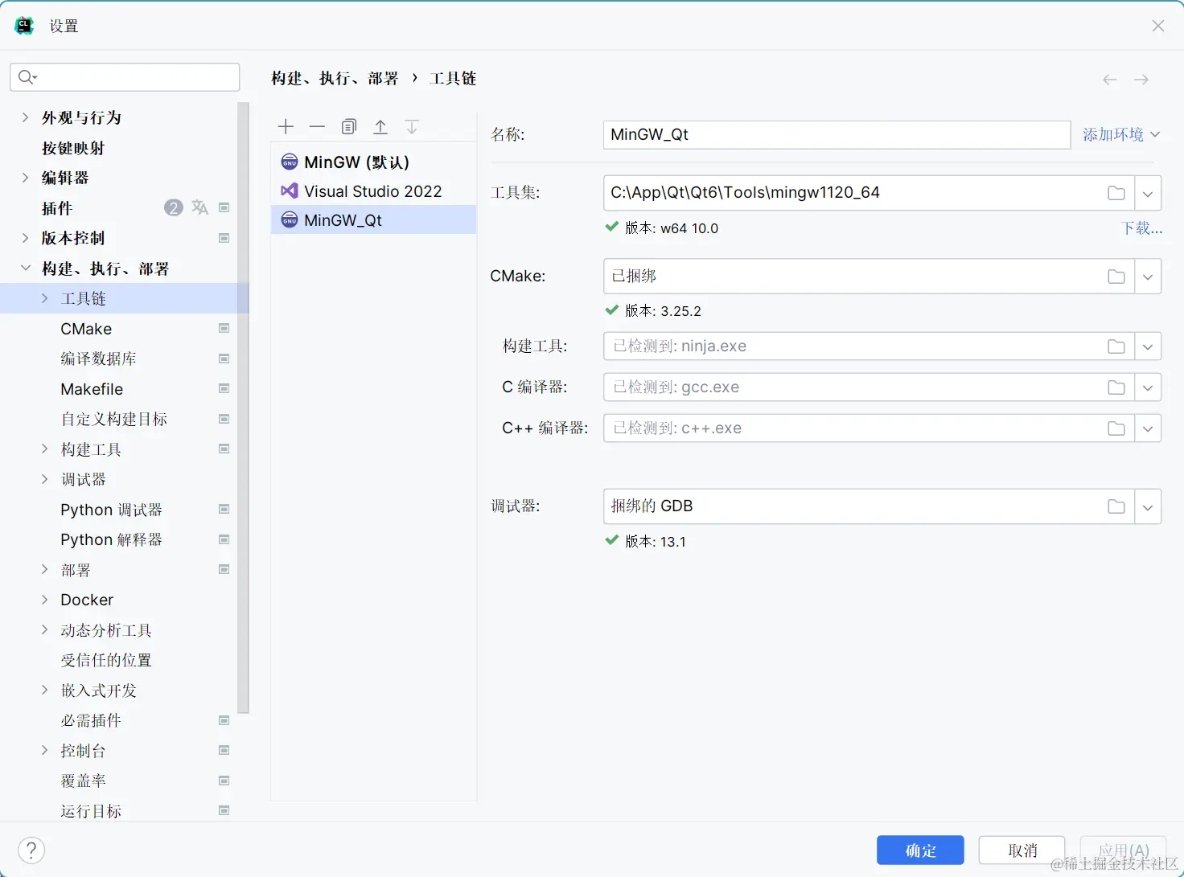Screen dimensions: 1184x877
Task: Remove the selected toolchain with the minus icon
Action: [317, 126]
